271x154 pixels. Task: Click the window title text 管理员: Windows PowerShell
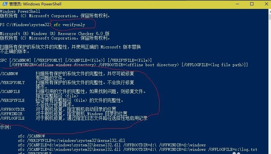click(x=35, y=4)
